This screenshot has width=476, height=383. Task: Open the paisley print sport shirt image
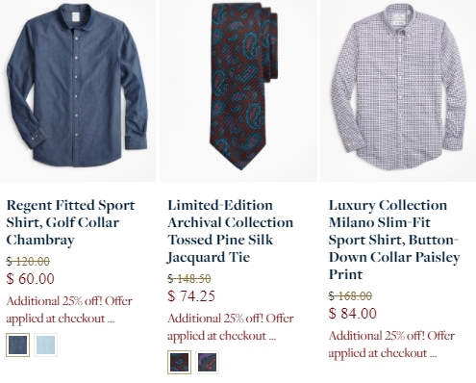pyautogui.click(x=398, y=90)
